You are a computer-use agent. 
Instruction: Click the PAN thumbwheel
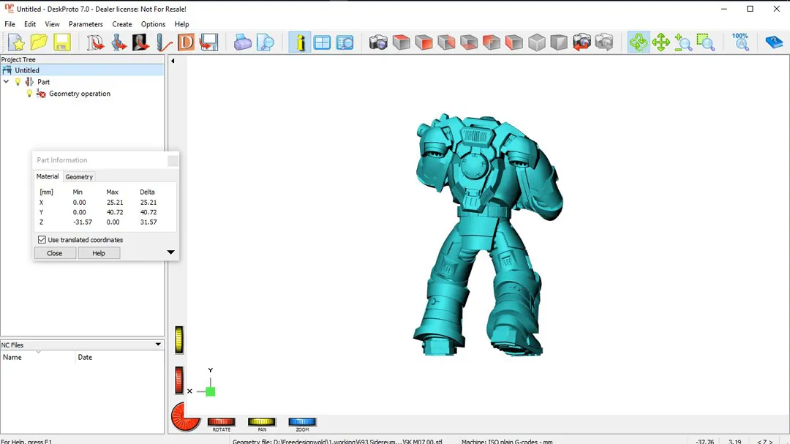(x=261, y=422)
